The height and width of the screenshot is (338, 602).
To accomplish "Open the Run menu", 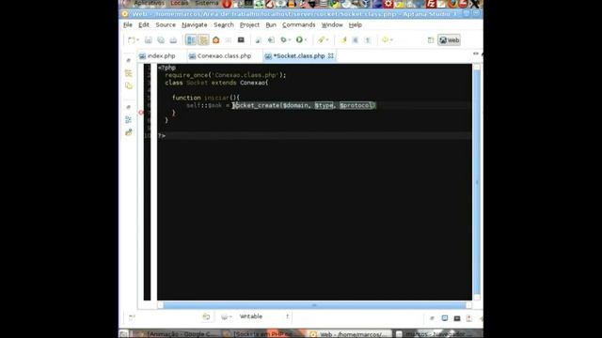I will pyautogui.click(x=271, y=25).
